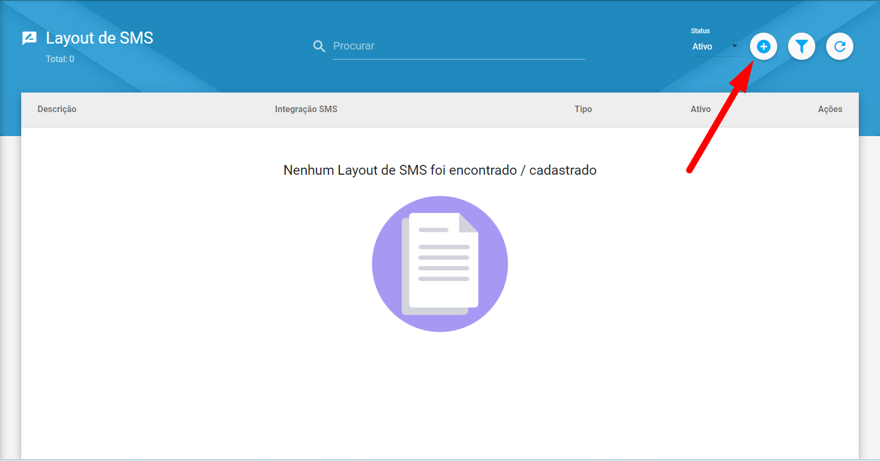880x461 pixels.
Task: Click the search magnifier icon
Action: pos(319,46)
